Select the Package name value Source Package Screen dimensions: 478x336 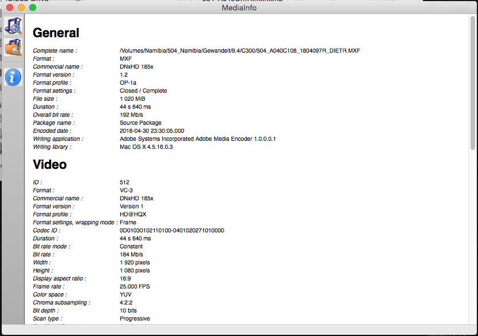click(x=140, y=122)
